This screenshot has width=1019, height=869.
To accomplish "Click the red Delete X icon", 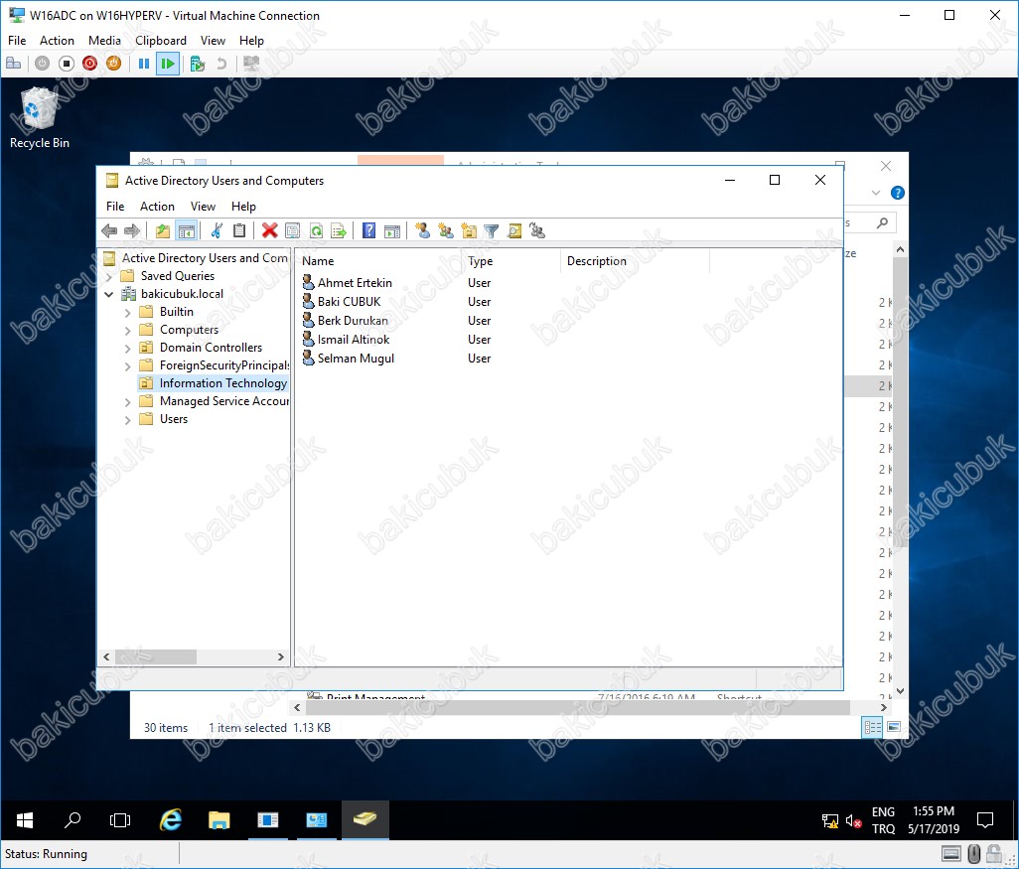I will (270, 230).
